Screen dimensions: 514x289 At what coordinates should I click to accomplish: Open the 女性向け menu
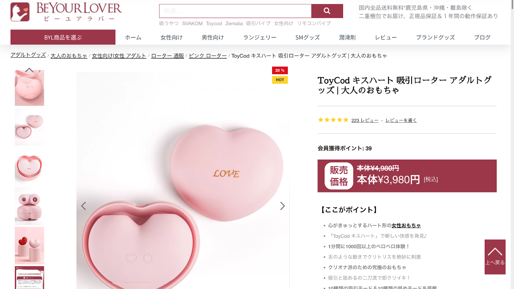(172, 38)
